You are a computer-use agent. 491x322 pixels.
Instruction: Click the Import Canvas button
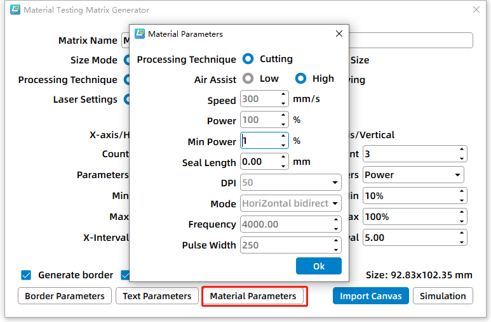[370, 296]
